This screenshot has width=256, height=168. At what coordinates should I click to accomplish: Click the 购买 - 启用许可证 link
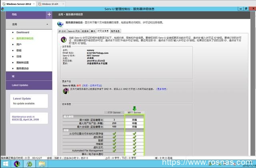tap(92, 86)
